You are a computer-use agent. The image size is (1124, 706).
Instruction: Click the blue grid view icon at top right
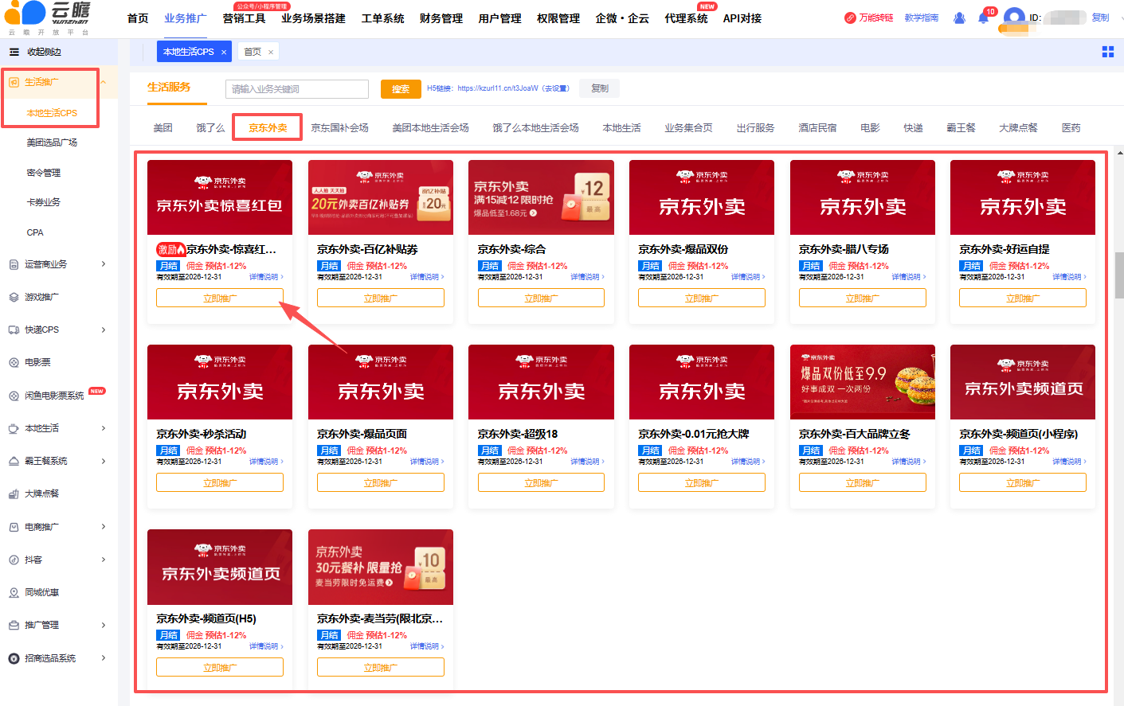tap(1107, 52)
